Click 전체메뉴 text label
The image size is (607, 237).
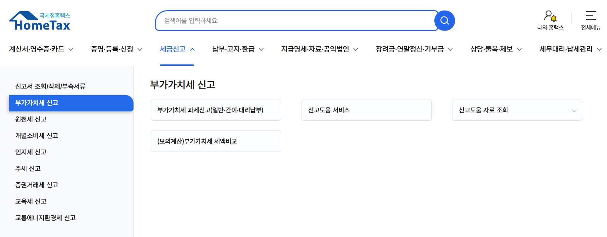pos(591,28)
